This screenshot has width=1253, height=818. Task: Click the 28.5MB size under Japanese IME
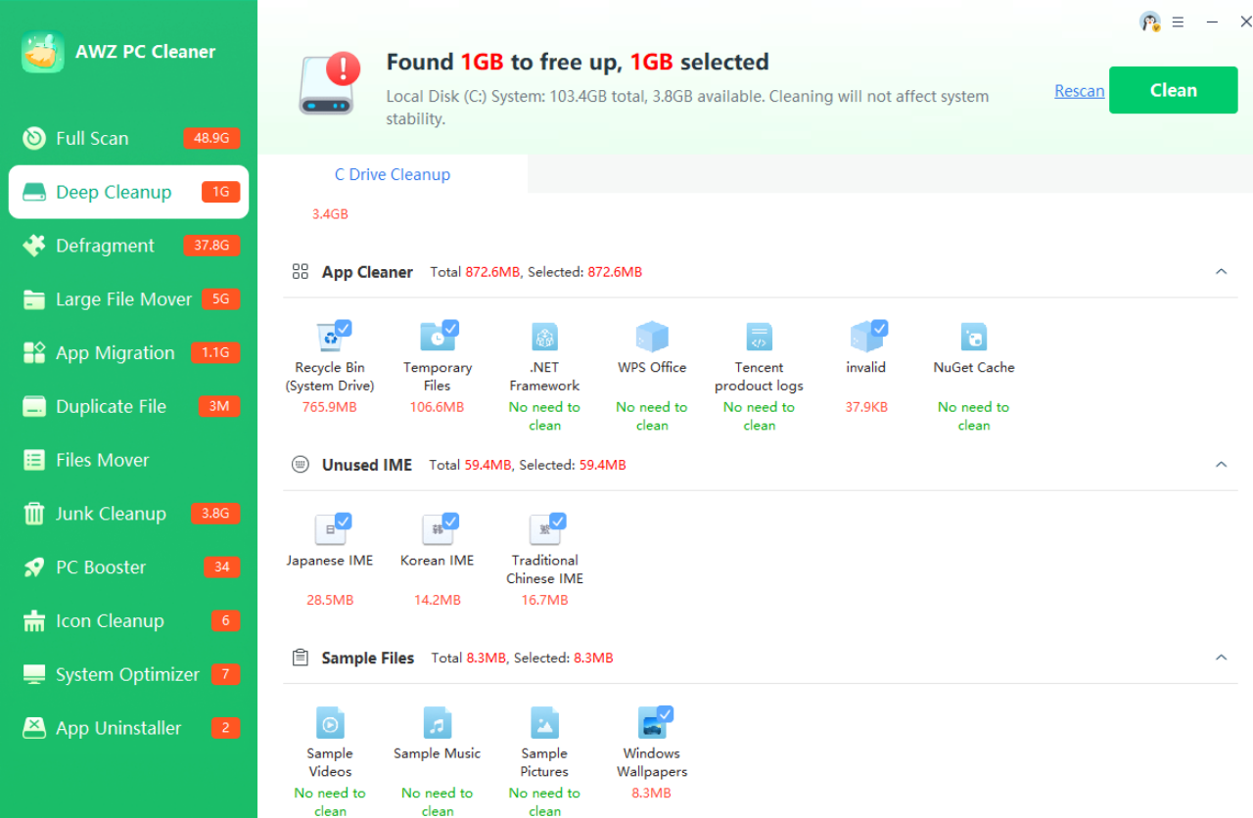330,600
